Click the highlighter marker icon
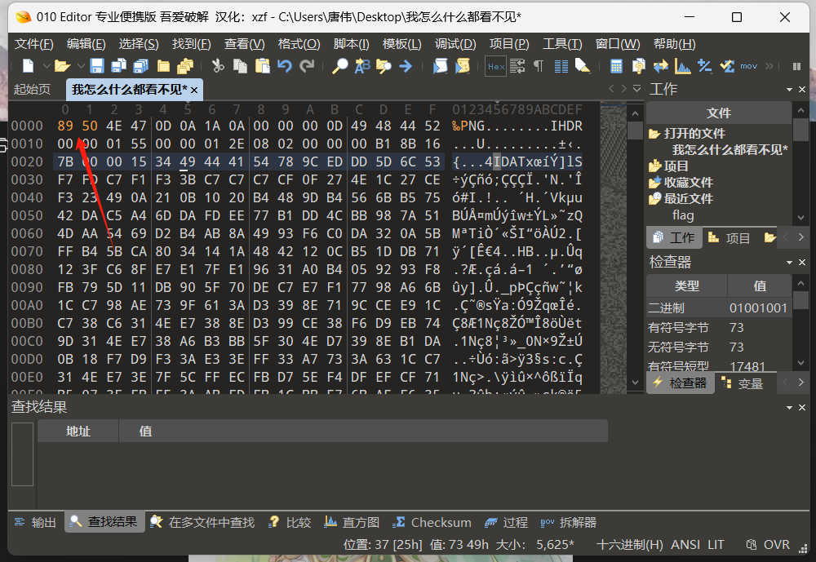Viewport: 816px width, 562px height. coord(583,66)
